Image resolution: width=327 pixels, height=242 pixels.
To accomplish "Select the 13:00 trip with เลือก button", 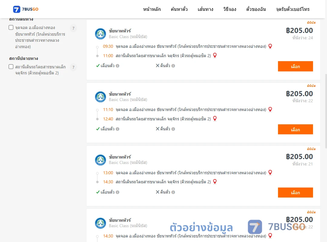I will pos(295,193).
